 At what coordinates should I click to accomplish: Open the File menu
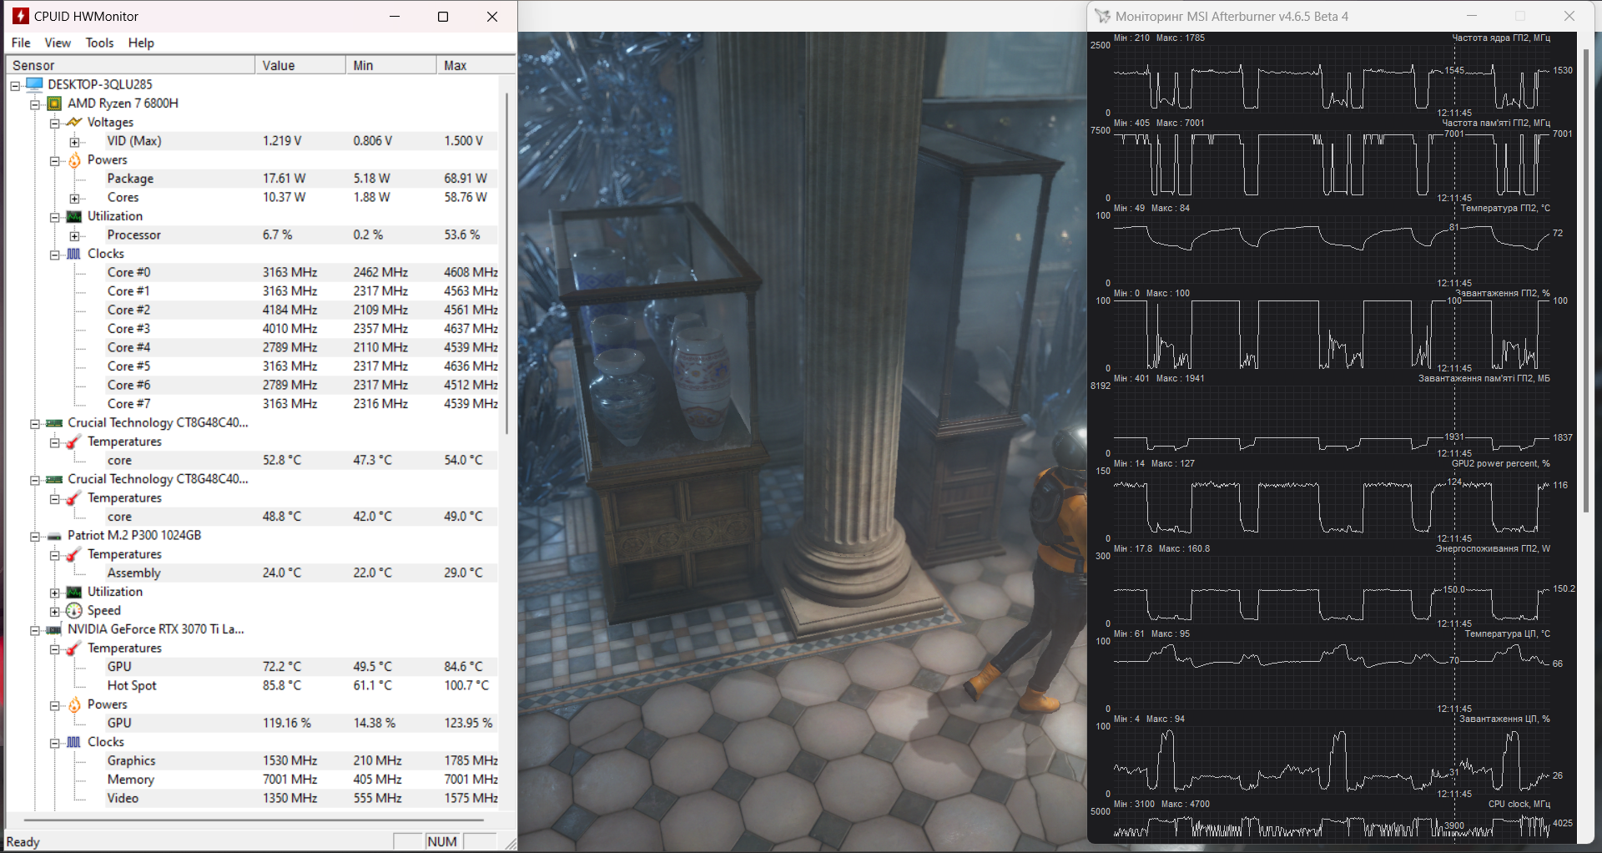click(21, 43)
